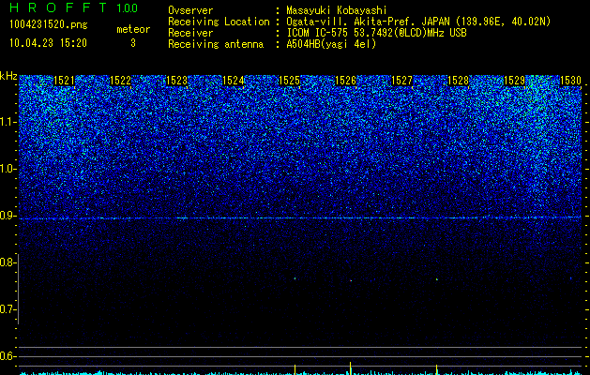
Task: Click the red meteor echo dot under 1526
Action: click(x=351, y=280)
